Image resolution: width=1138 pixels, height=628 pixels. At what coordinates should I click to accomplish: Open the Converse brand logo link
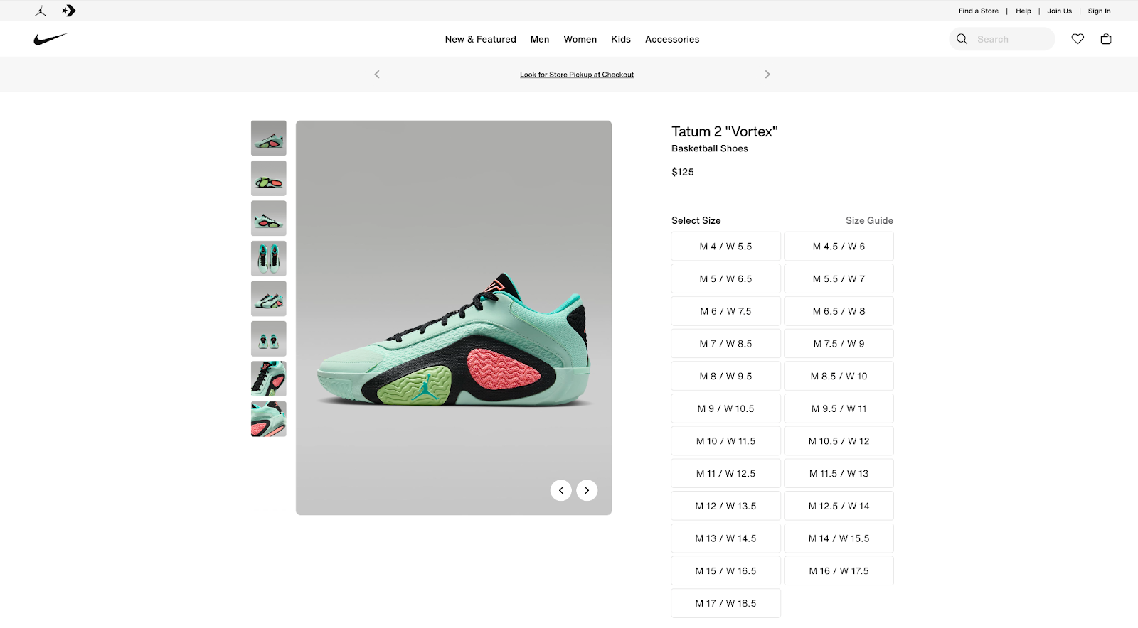(69, 11)
